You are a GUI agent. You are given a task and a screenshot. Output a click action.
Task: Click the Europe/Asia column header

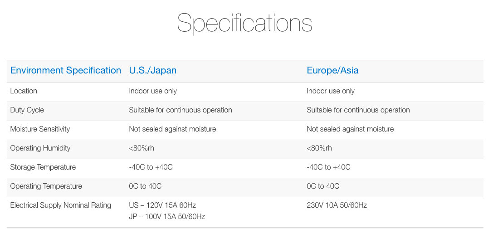pos(332,70)
